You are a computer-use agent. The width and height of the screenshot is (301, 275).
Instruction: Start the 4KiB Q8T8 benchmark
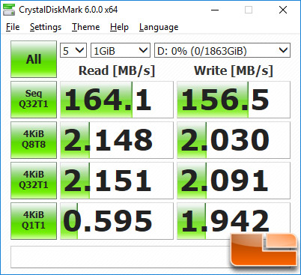pos(34,140)
